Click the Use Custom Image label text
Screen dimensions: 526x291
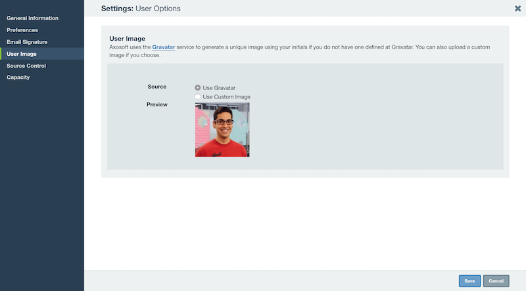(226, 97)
